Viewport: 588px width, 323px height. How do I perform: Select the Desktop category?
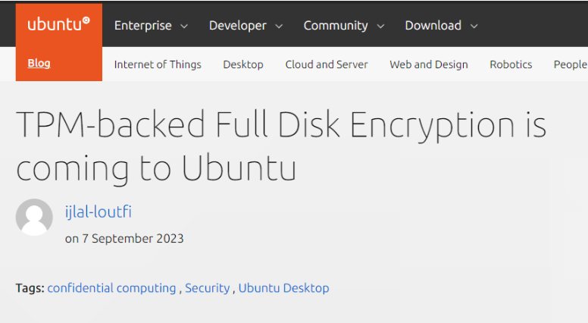point(243,64)
